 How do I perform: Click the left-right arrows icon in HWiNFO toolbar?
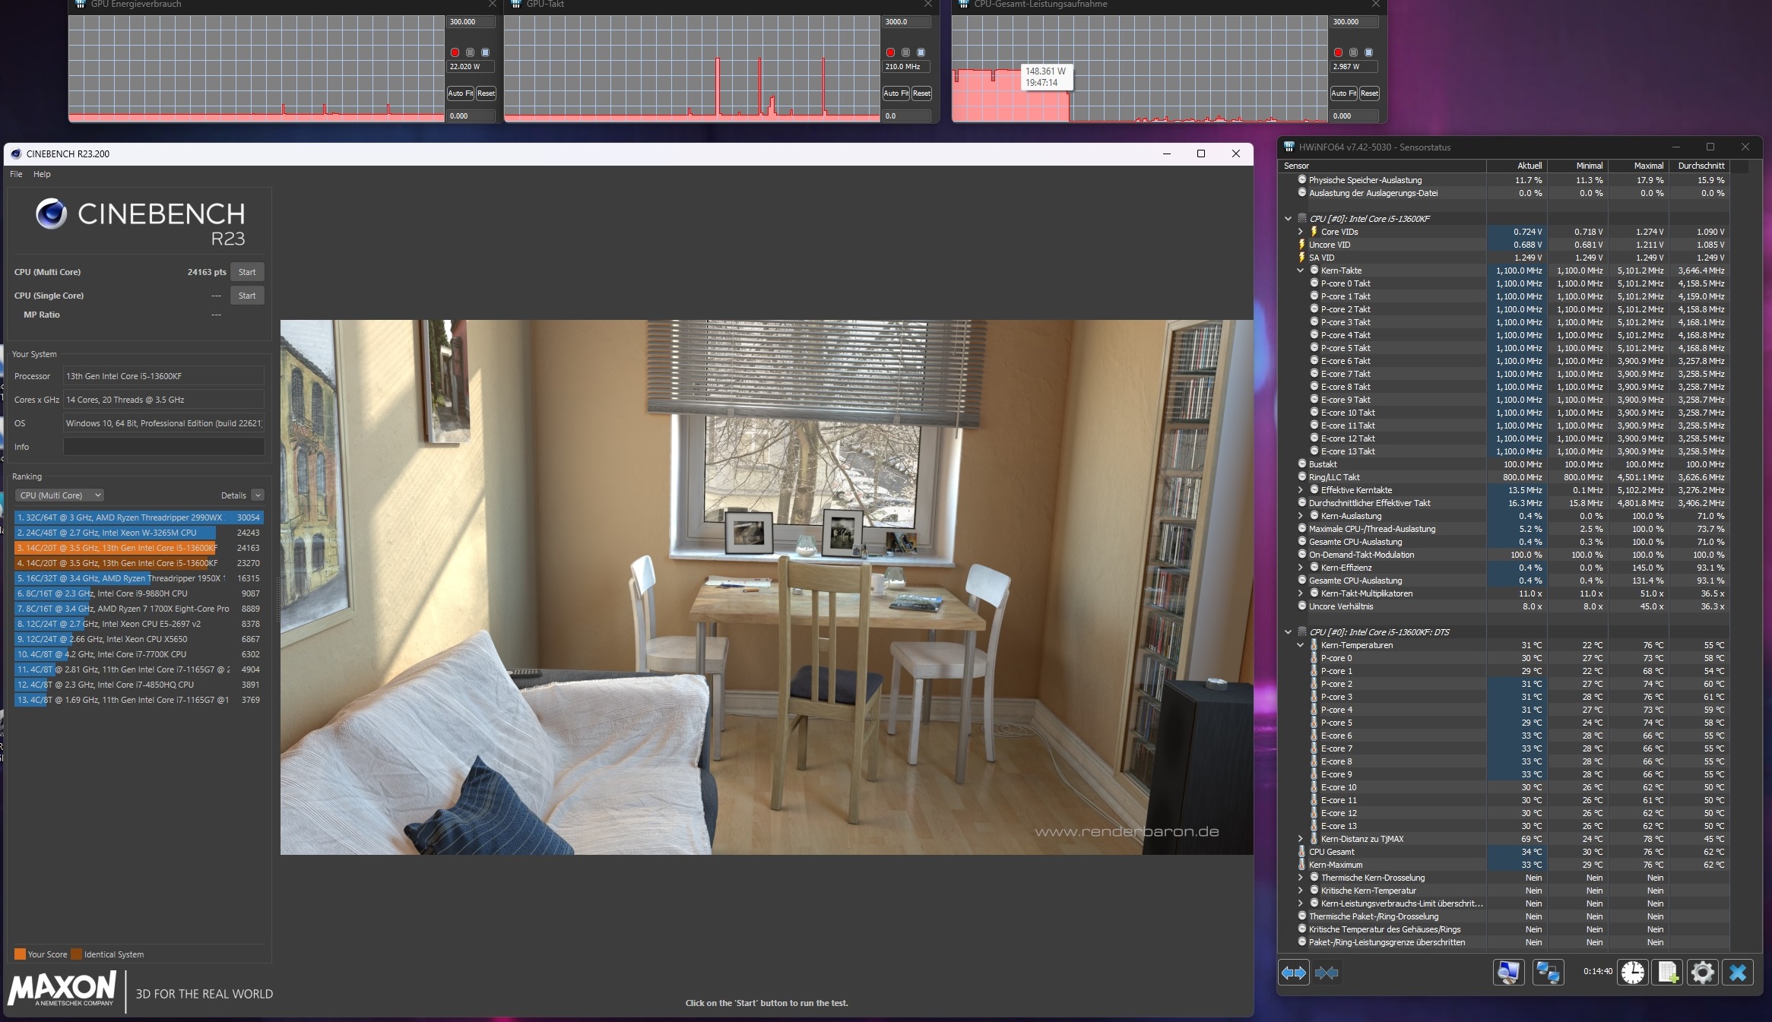tap(1293, 973)
